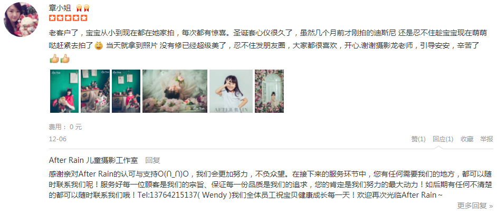Click the username 章小姐

click(x=60, y=8)
